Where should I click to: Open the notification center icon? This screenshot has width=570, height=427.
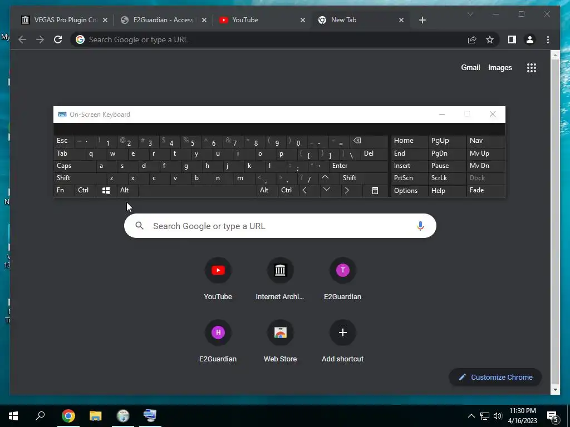tap(553, 416)
